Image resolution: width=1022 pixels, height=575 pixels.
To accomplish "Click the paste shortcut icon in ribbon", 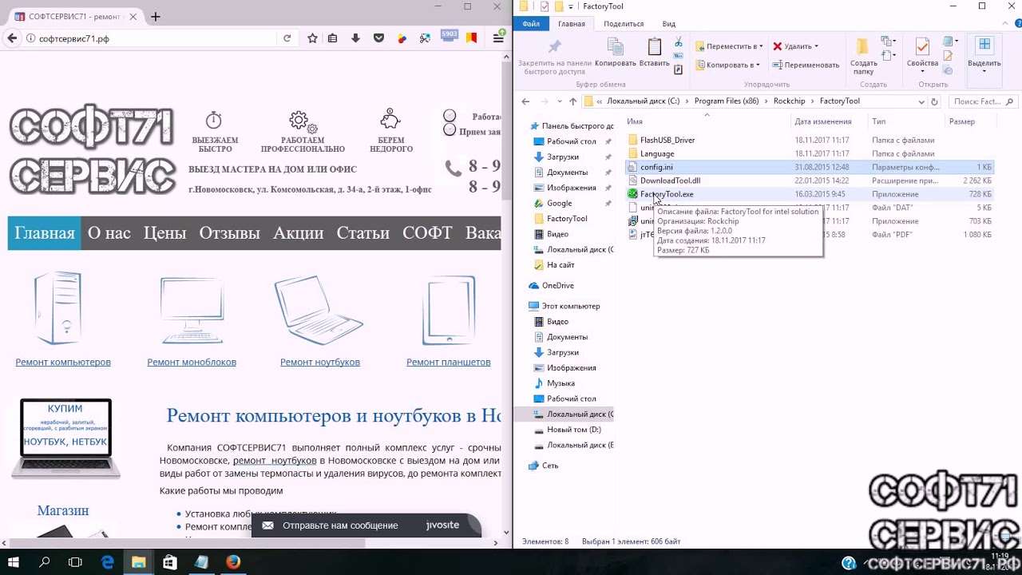I will tap(679, 69).
